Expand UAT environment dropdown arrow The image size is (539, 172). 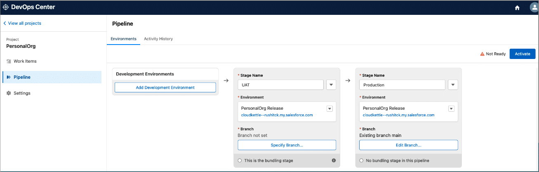(x=330, y=108)
